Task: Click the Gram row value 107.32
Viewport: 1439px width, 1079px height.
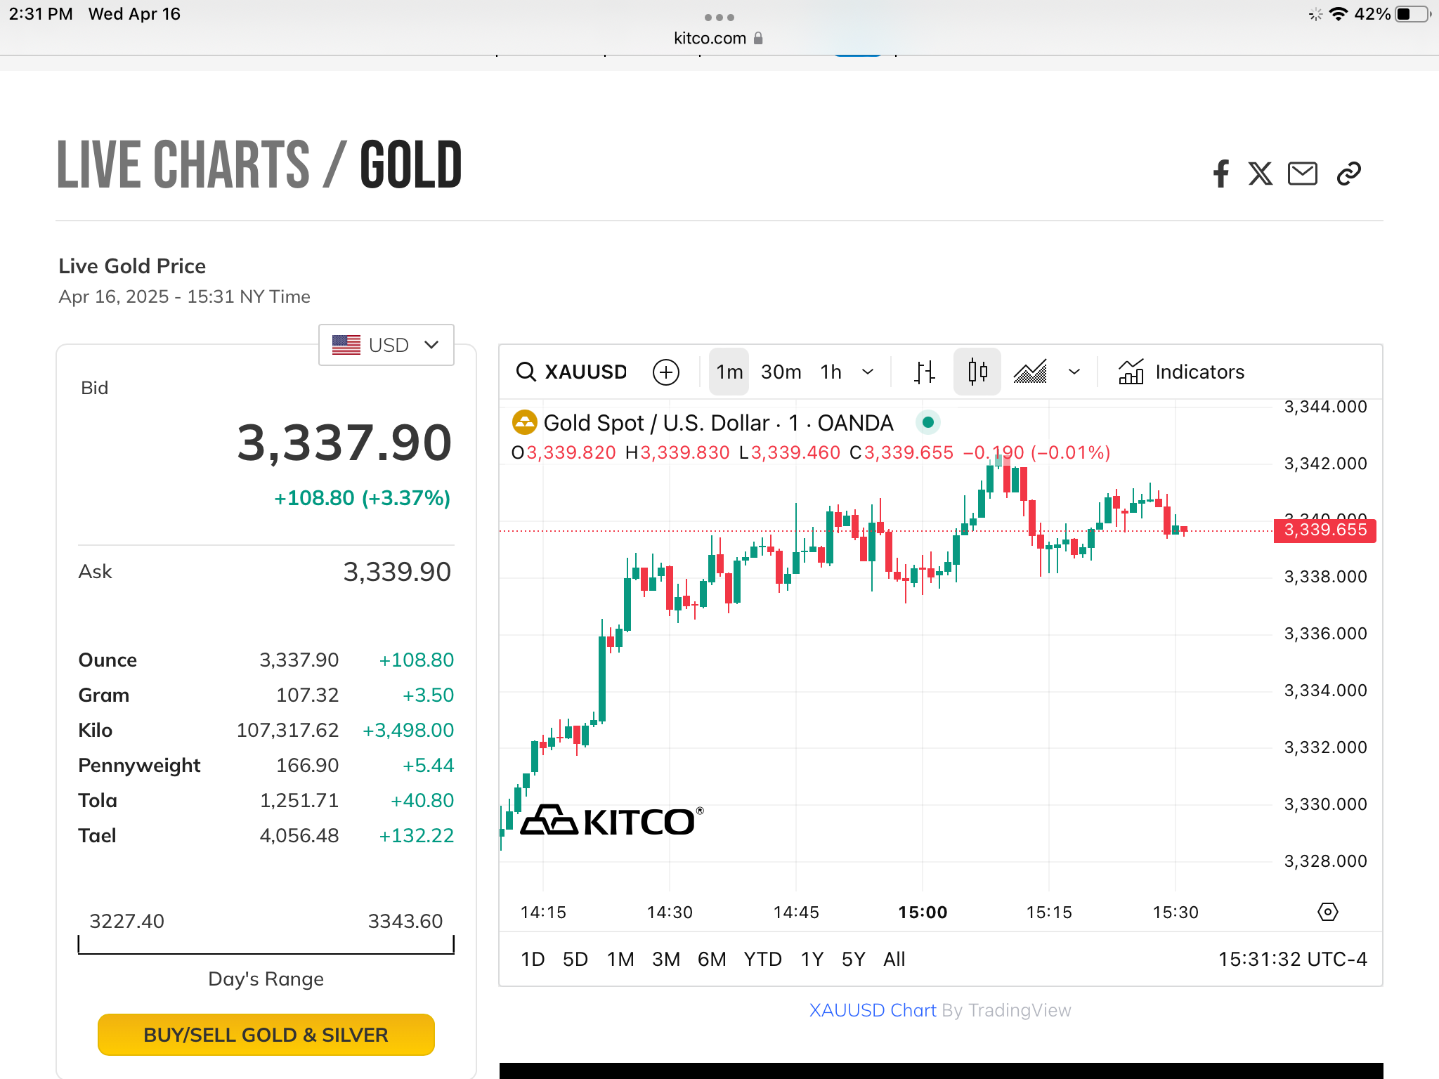Action: 307,695
